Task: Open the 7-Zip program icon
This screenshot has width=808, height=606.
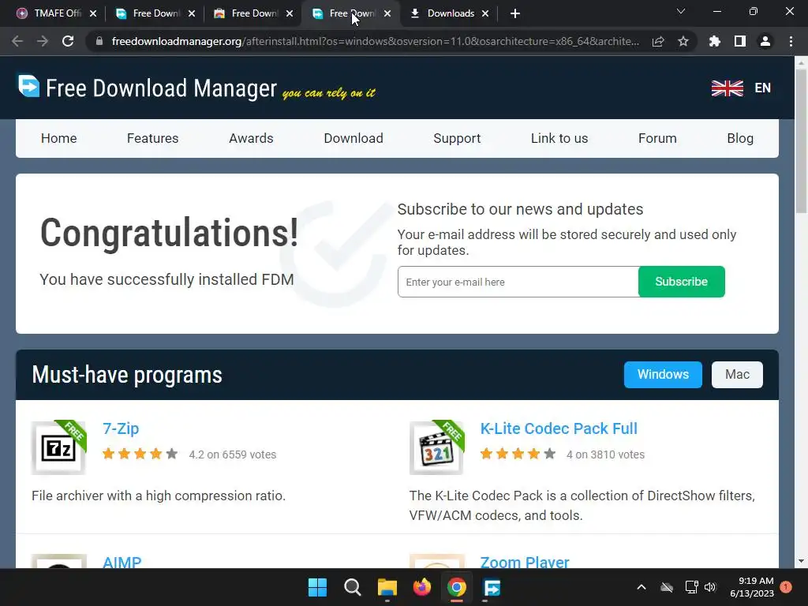Action: click(58, 447)
